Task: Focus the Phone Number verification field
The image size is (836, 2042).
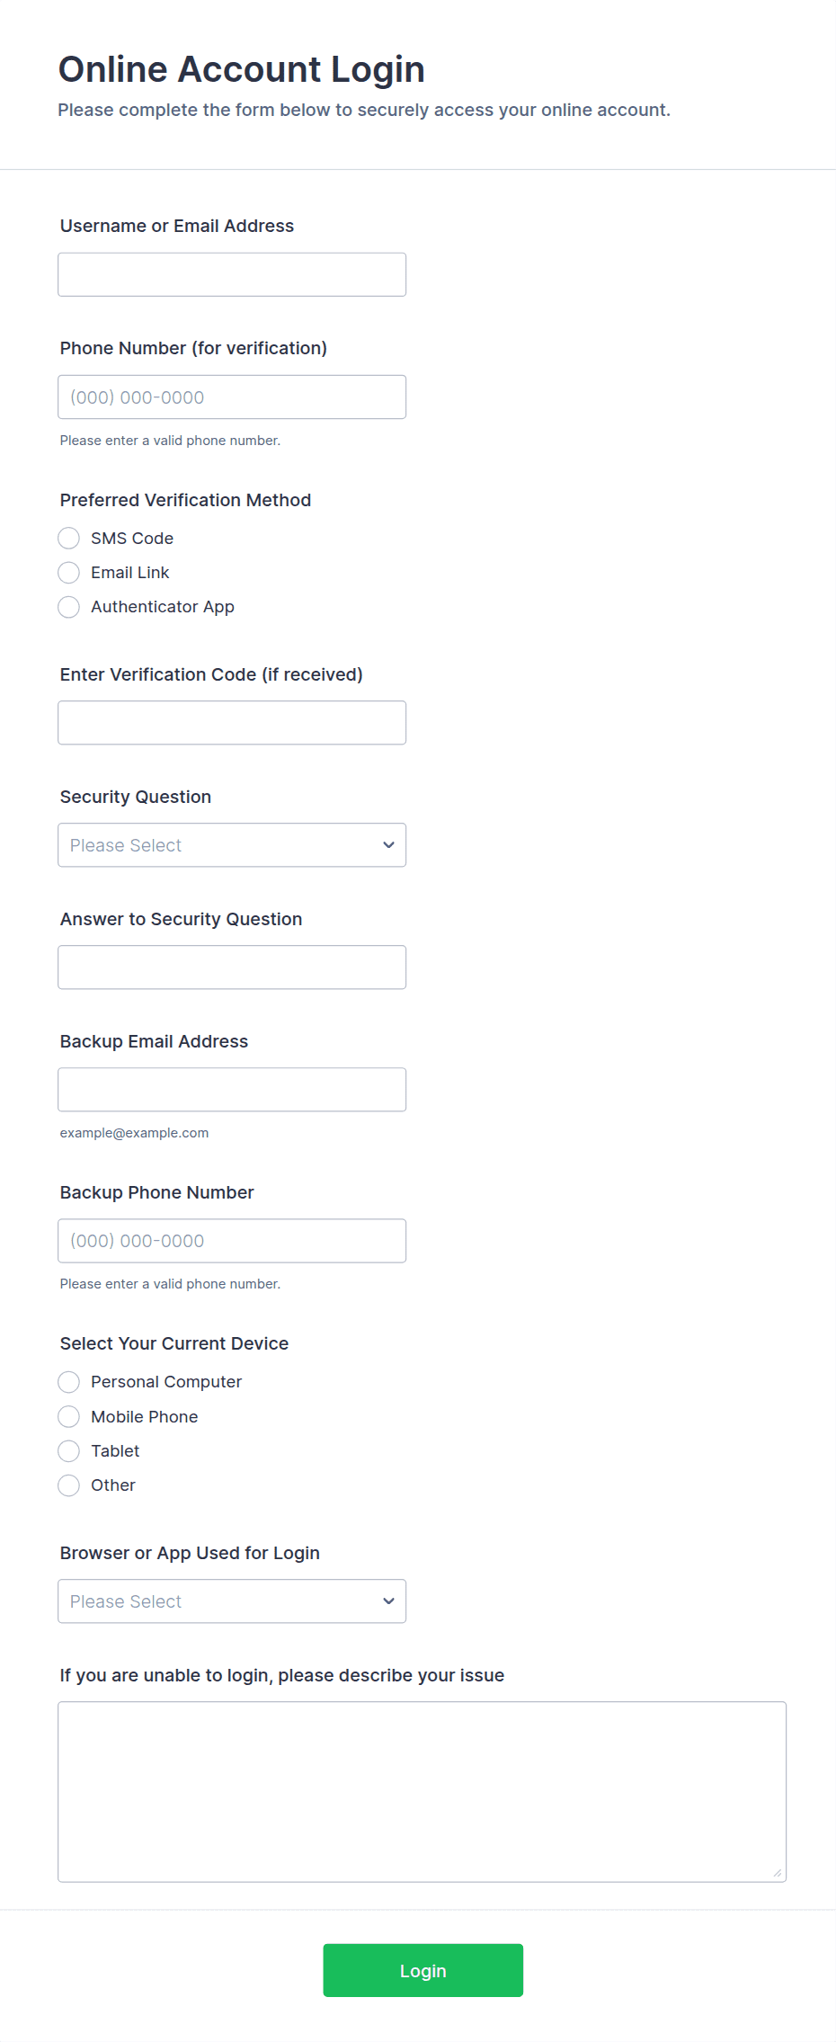Action: (x=232, y=397)
